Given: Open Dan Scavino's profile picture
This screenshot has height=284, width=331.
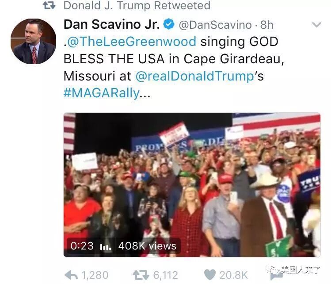Looking at the screenshot, I should [x=34, y=42].
